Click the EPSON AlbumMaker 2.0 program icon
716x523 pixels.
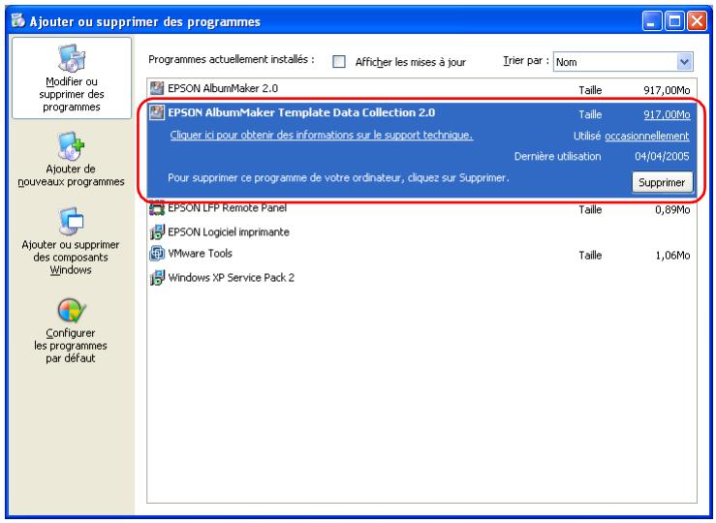[x=157, y=87]
